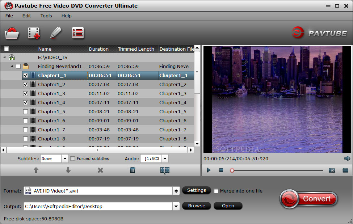Click the horizontal scrollbar thumb of file list
Viewport: 353px width, 224px height.
[x=97, y=150]
